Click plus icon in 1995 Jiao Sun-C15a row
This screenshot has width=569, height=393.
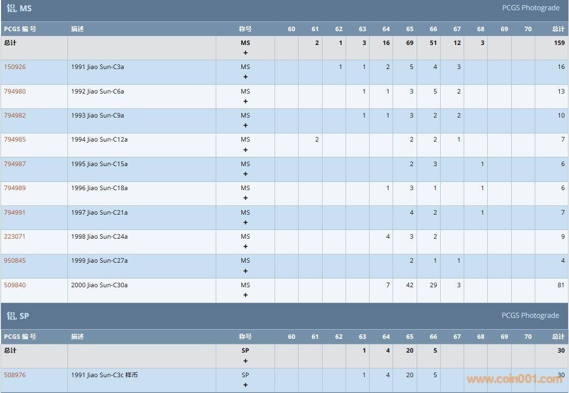245,174
